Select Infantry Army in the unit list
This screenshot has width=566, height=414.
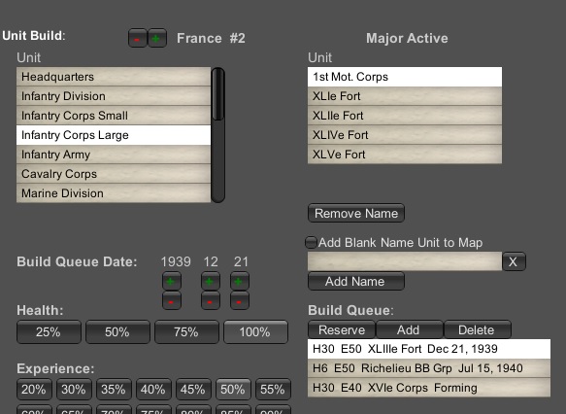114,155
